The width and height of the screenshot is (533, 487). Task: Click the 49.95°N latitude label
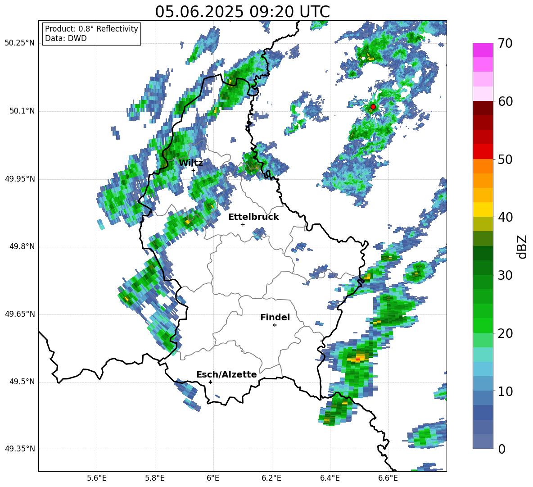[x=20, y=179]
